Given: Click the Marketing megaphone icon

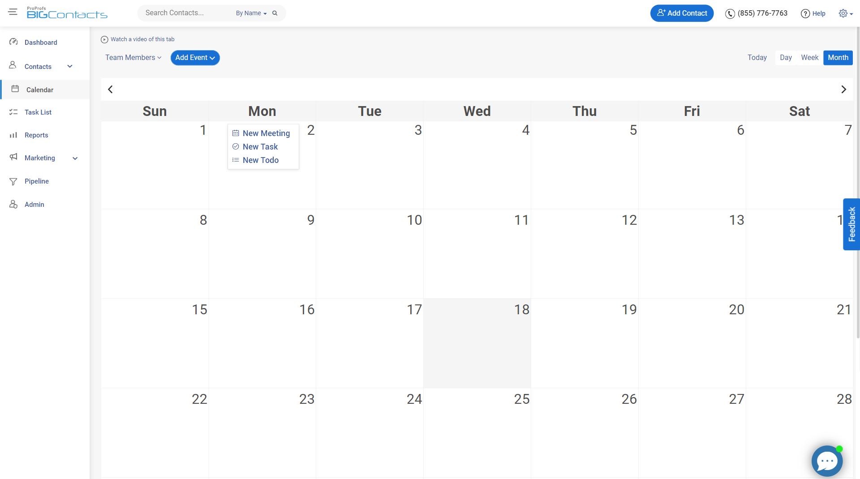Looking at the screenshot, I should point(13,157).
